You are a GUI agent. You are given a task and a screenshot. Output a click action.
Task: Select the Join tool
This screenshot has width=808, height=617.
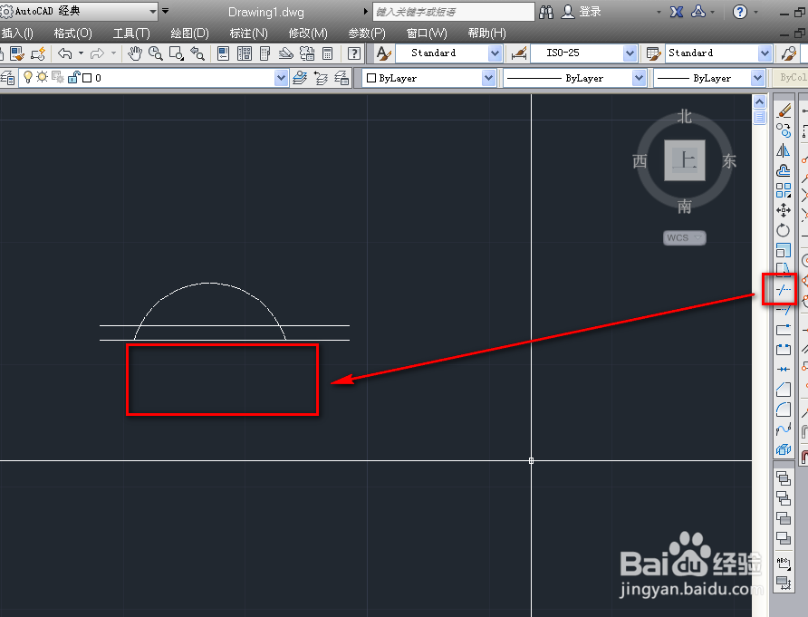click(784, 369)
